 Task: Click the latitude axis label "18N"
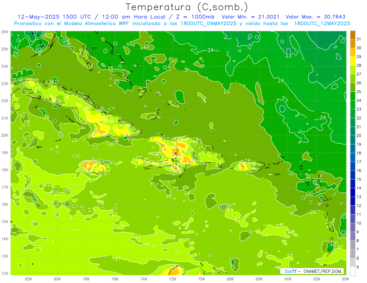[5, 170]
